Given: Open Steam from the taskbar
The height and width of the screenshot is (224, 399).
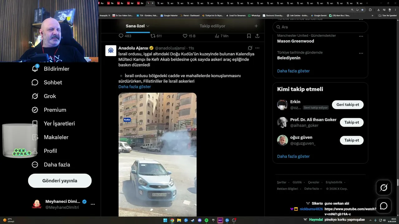Looking at the screenshot, I should [x=193, y=220].
